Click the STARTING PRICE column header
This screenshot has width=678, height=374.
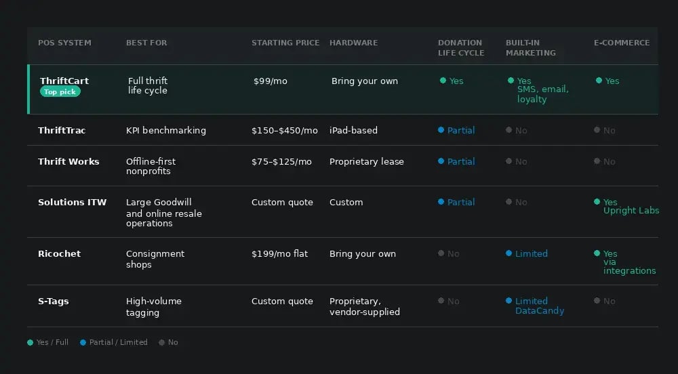[285, 43]
